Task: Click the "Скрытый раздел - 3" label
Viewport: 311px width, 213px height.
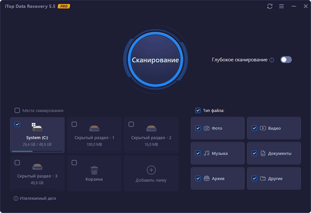Action: click(37, 176)
